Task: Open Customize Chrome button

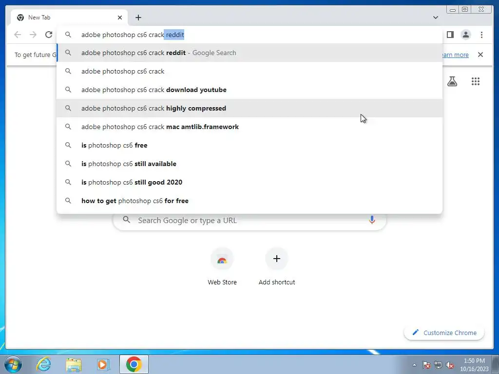Action: [x=444, y=333]
